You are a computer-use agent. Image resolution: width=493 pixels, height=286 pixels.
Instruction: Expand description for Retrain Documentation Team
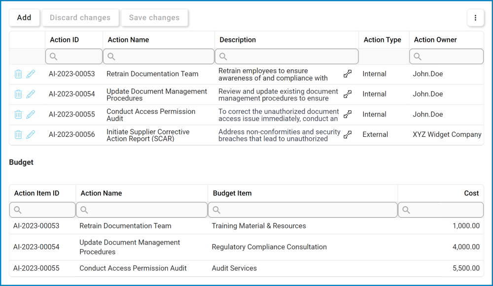pyautogui.click(x=348, y=74)
